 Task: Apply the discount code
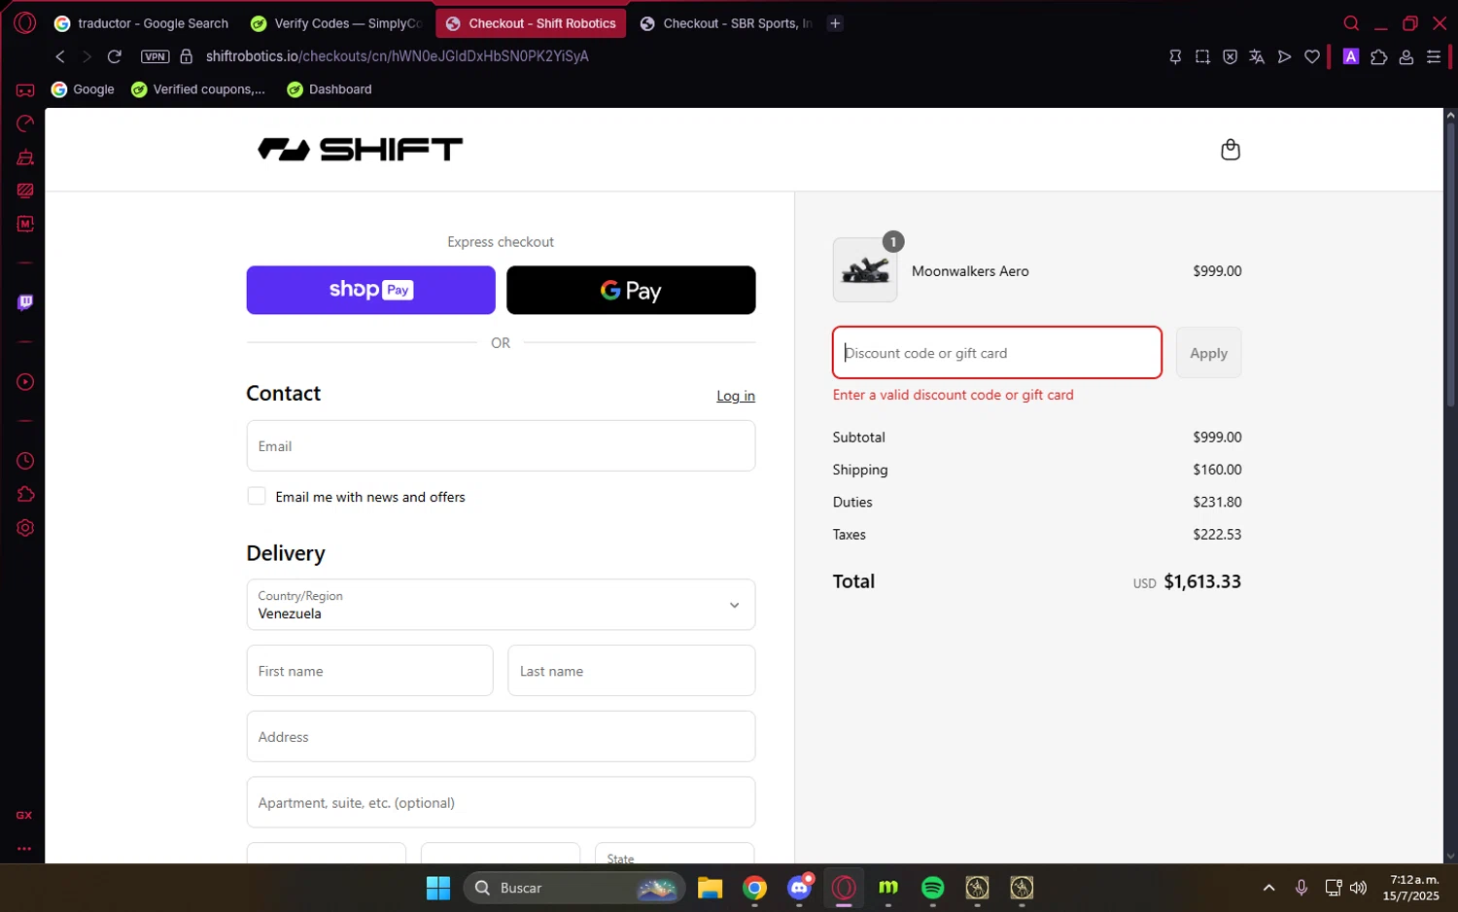click(x=1208, y=353)
